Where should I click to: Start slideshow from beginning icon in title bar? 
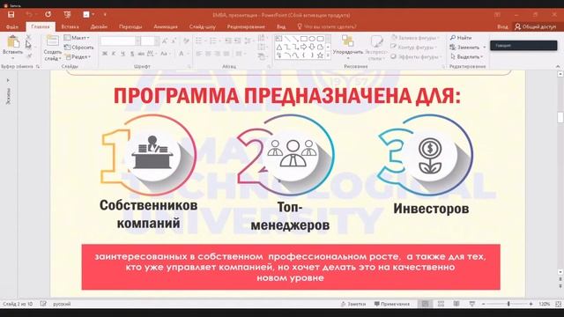67,15
